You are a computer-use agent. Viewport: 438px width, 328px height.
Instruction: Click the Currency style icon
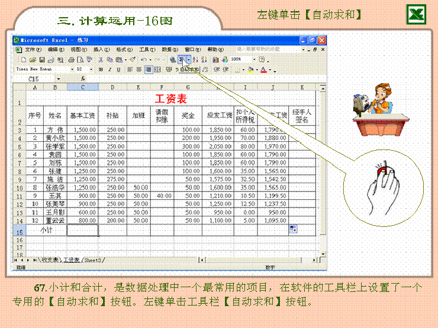click(x=169, y=70)
